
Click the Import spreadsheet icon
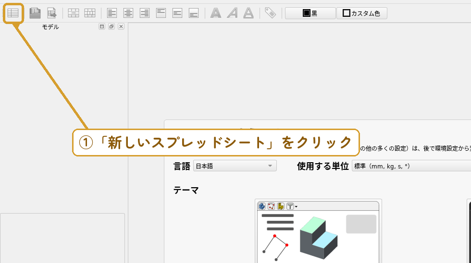[x=35, y=13]
